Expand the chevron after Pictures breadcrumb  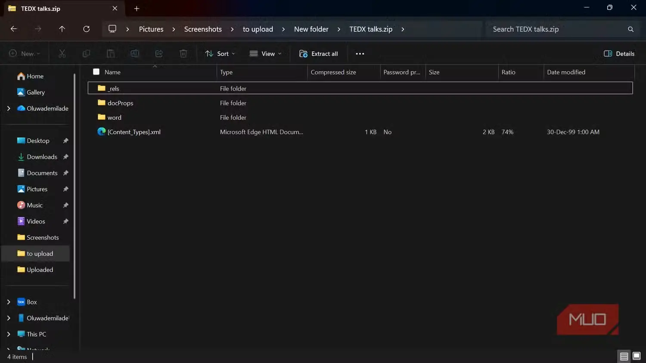[x=174, y=29]
